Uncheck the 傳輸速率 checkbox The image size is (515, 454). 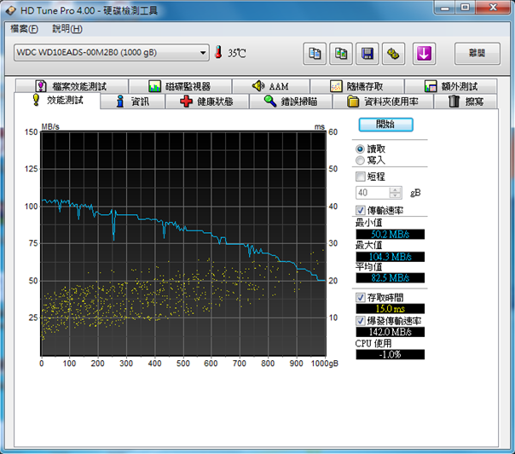pyautogui.click(x=360, y=210)
